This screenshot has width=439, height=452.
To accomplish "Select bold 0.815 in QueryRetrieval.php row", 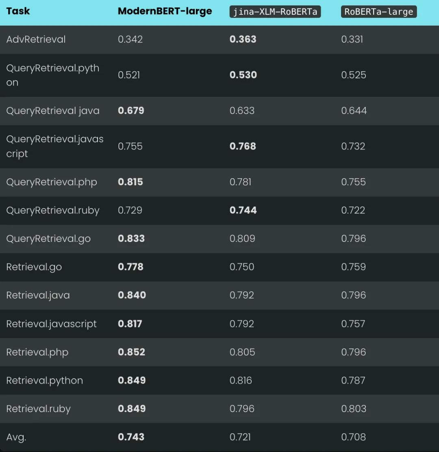I will [130, 182].
